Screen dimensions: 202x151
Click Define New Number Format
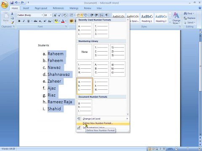pyautogui.click(x=103, y=123)
